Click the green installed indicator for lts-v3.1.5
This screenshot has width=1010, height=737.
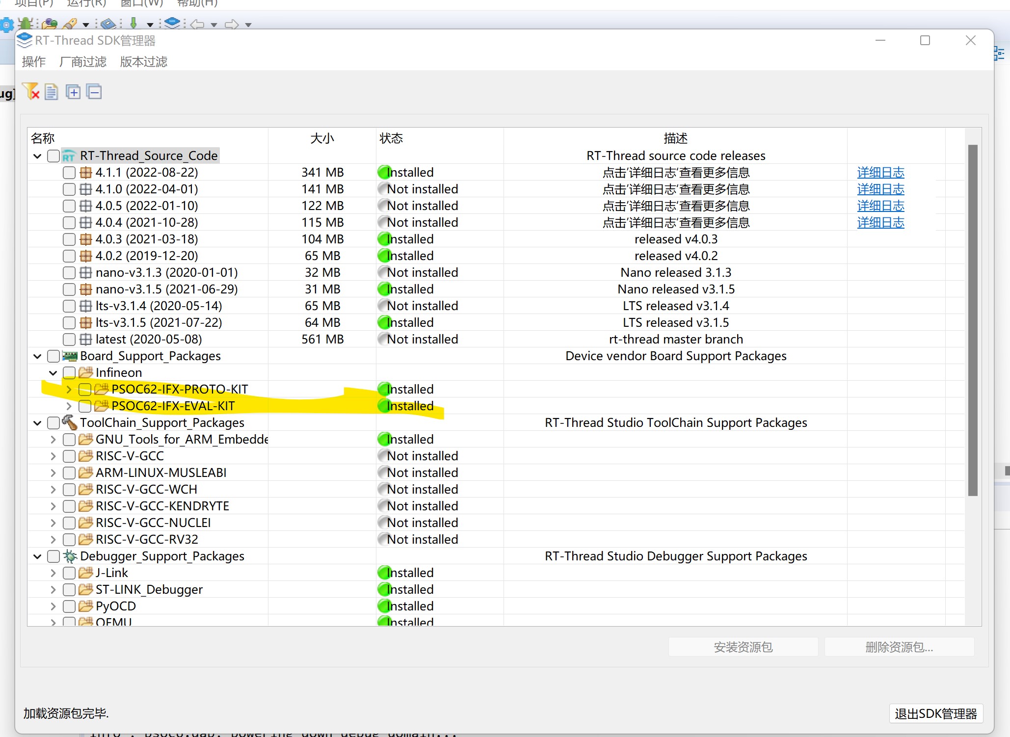(384, 322)
